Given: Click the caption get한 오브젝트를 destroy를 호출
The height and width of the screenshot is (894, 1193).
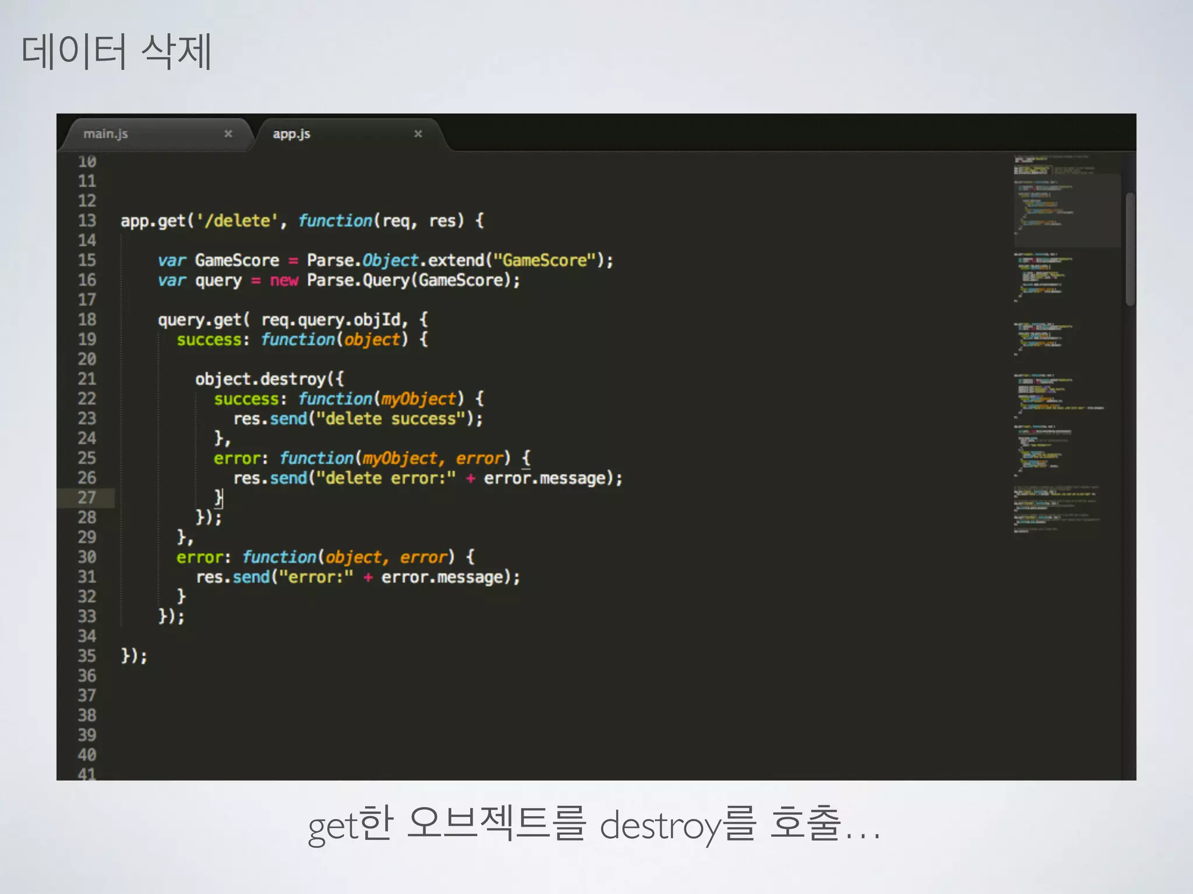Looking at the screenshot, I should 594,824.
